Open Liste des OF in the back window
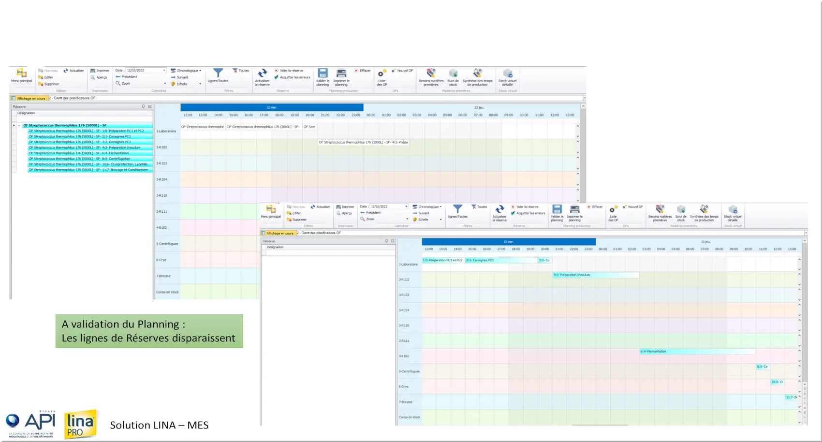 (382, 77)
